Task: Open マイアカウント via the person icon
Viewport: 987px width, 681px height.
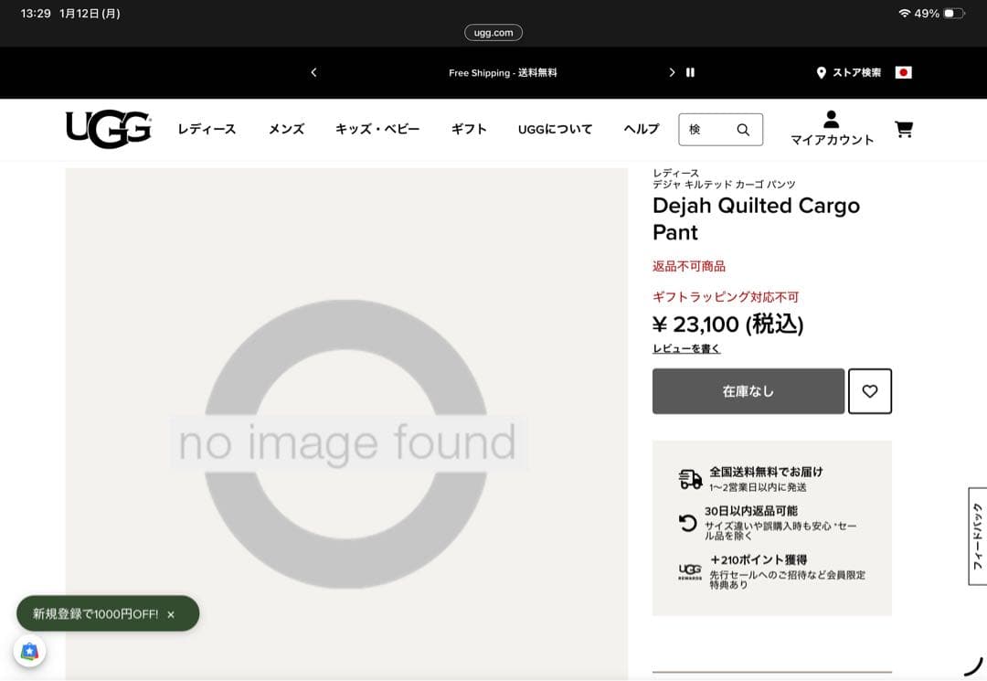Action: (x=830, y=122)
